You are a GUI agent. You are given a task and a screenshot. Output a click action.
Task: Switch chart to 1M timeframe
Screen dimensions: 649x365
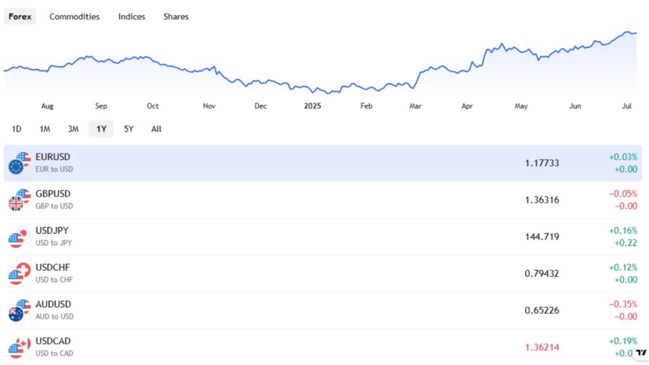coord(44,129)
